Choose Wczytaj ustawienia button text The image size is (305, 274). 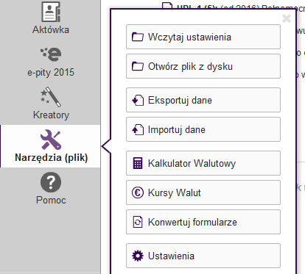click(189, 37)
